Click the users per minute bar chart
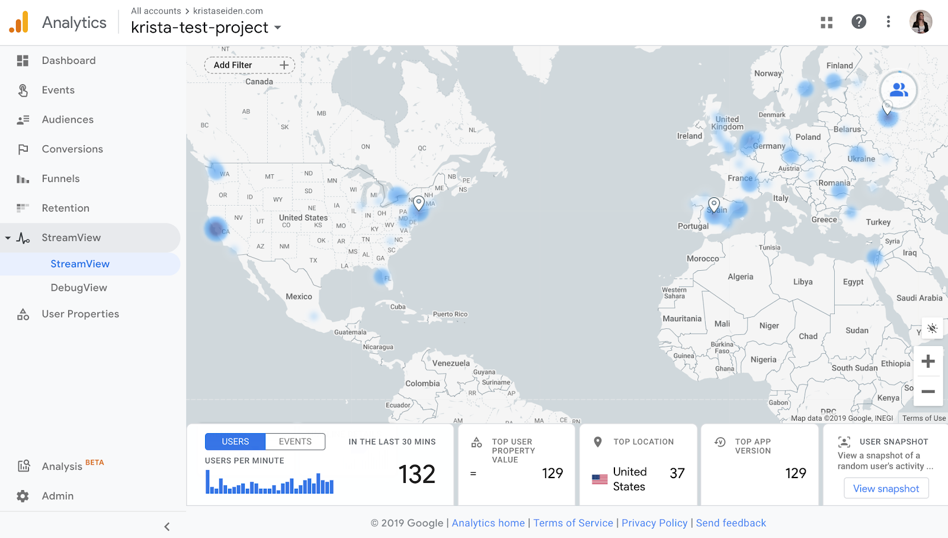The width and height of the screenshot is (948, 538). [270, 482]
